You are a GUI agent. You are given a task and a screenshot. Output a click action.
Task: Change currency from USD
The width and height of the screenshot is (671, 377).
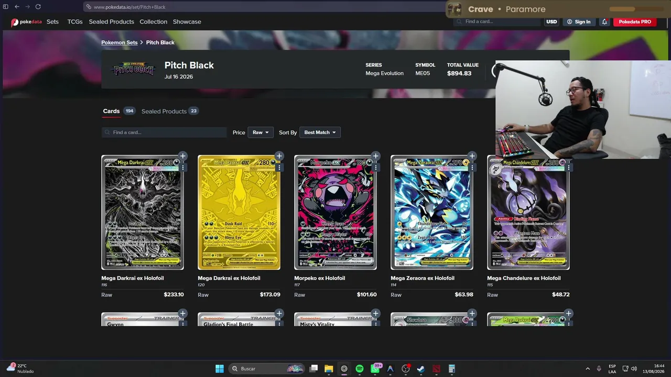point(551,21)
